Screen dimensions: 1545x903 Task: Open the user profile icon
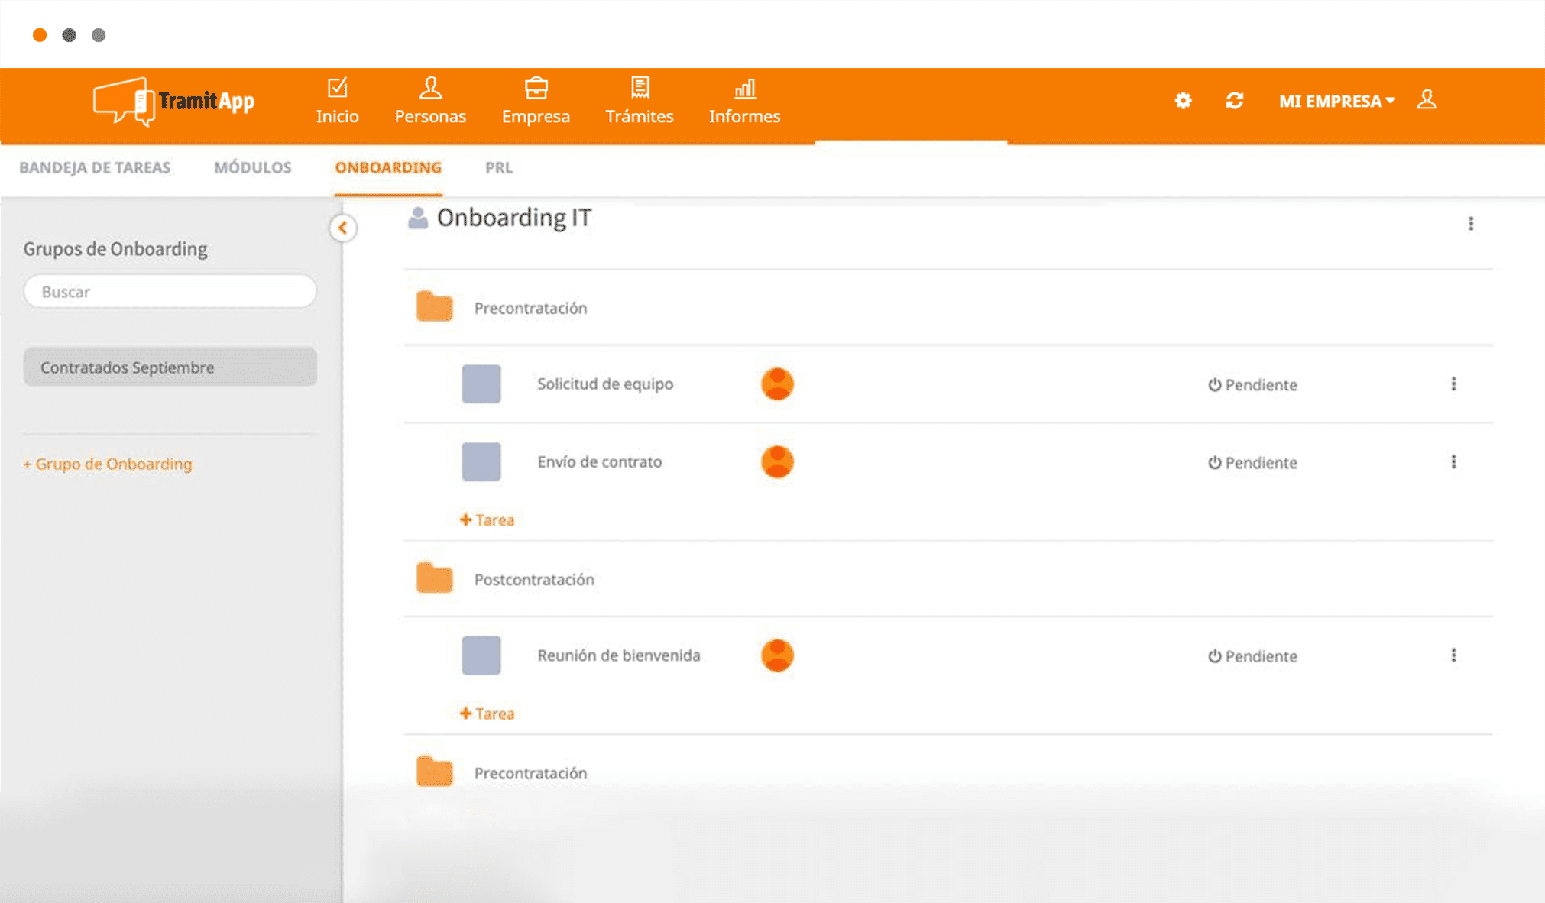[1427, 100]
